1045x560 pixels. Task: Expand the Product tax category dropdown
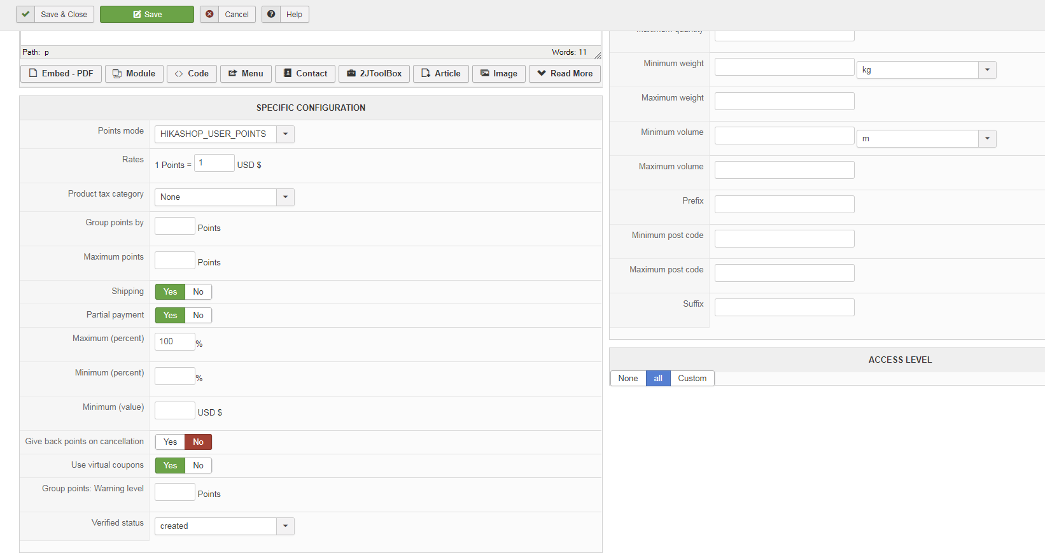coord(285,197)
